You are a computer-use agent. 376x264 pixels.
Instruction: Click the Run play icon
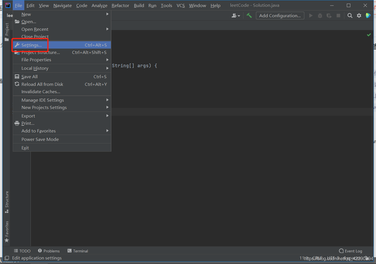click(311, 16)
